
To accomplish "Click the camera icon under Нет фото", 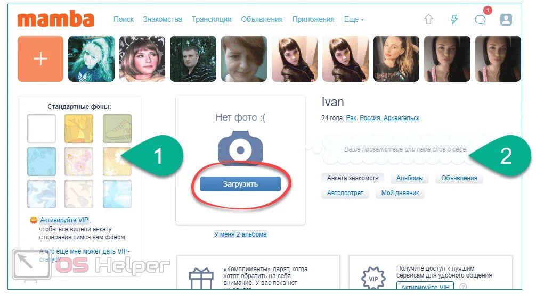I will tap(240, 149).
